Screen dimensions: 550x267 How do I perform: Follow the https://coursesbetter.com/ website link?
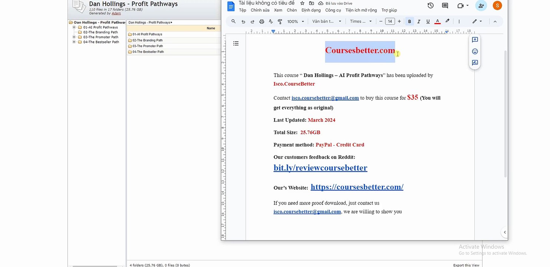[357, 187]
